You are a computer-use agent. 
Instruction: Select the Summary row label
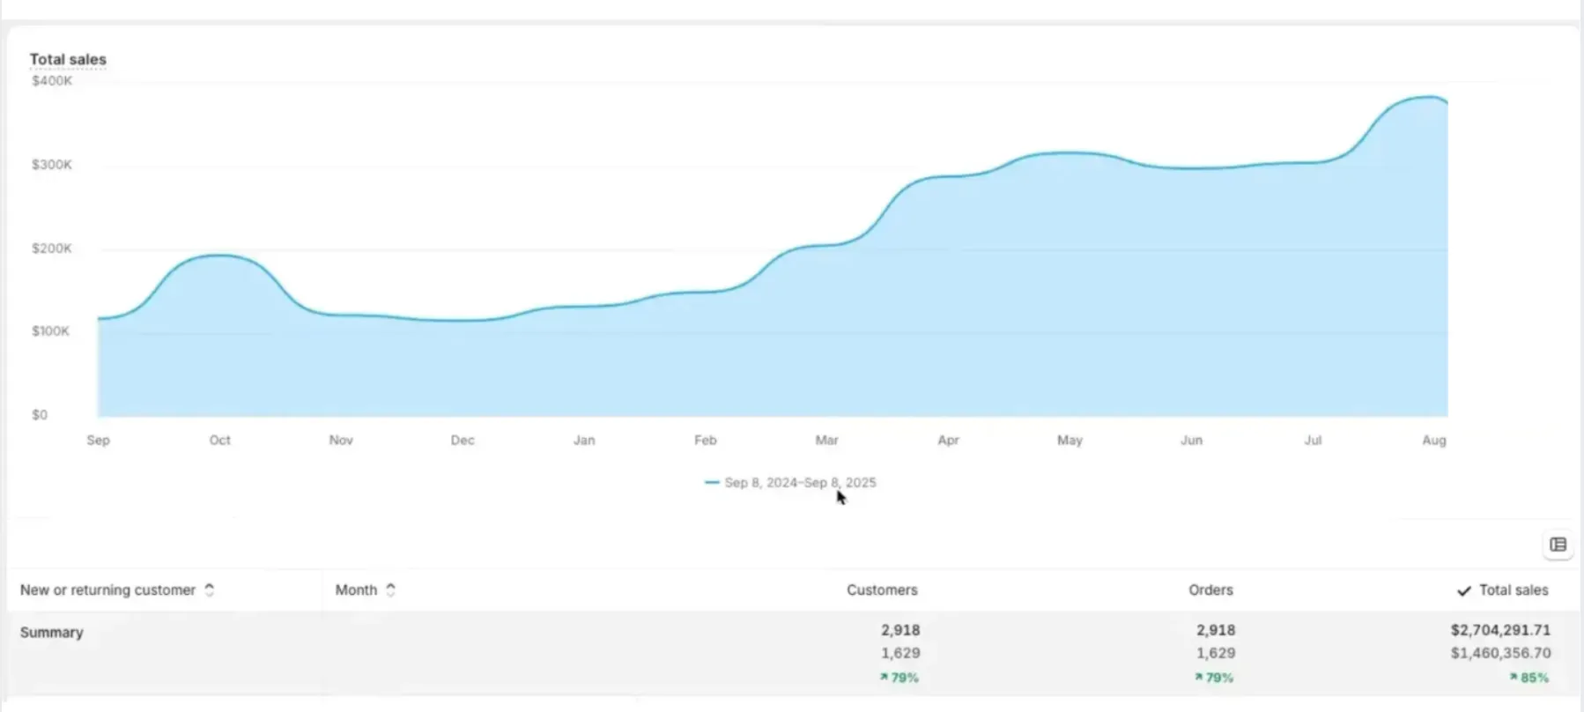(x=52, y=633)
